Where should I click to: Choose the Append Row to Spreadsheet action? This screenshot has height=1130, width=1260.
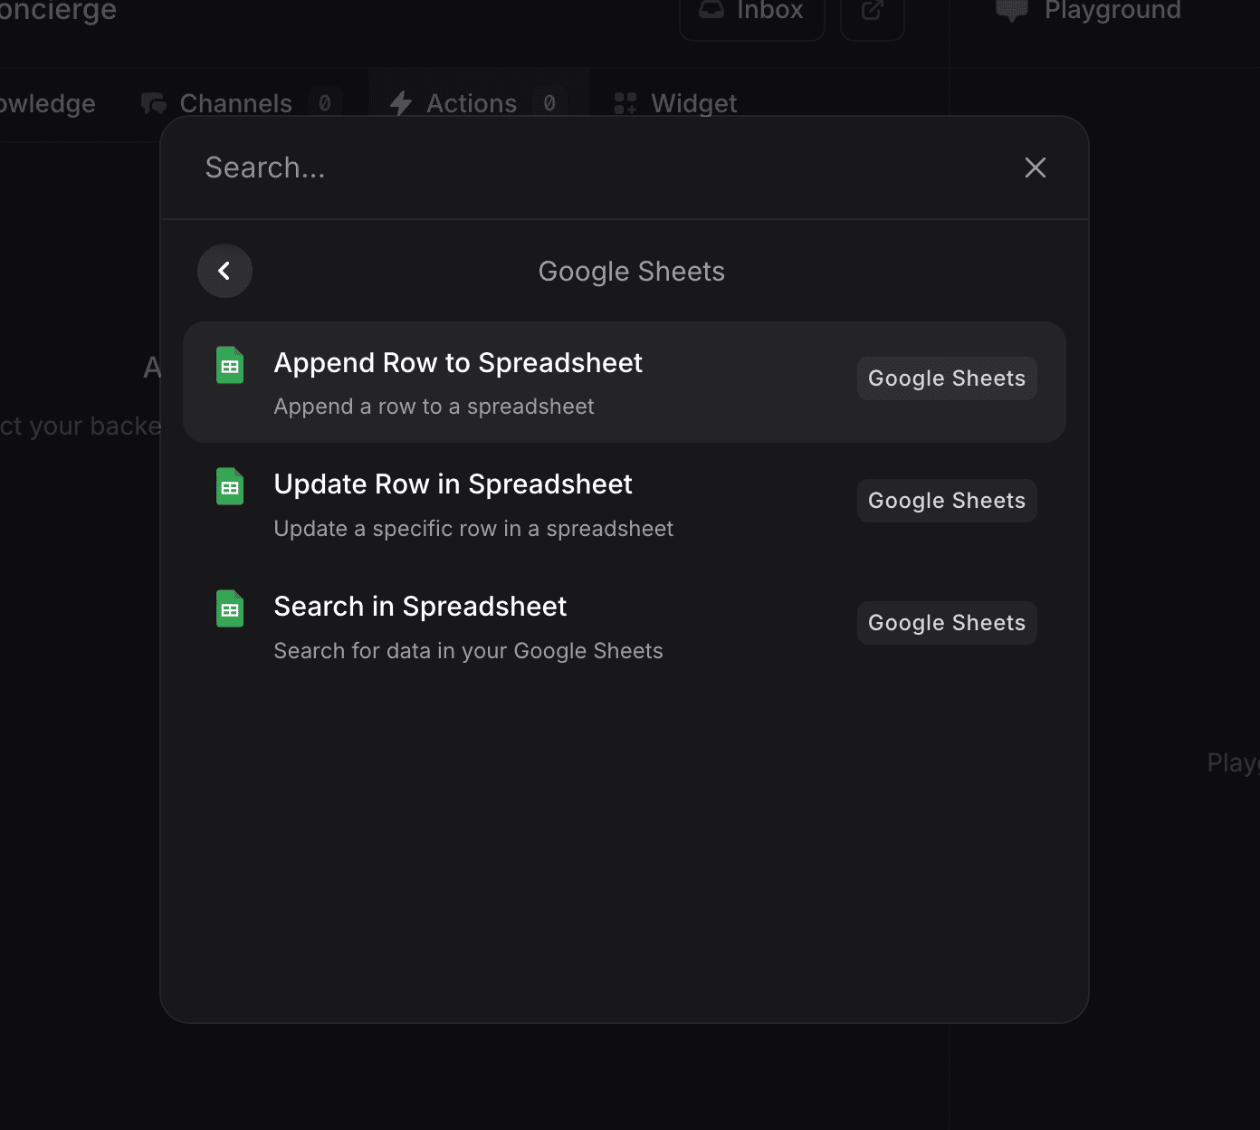click(458, 362)
